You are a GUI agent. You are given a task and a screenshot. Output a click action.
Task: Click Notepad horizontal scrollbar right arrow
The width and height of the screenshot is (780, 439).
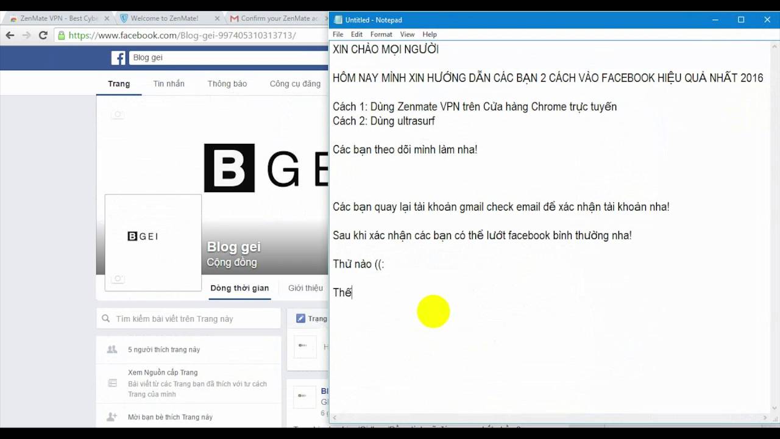(x=765, y=418)
